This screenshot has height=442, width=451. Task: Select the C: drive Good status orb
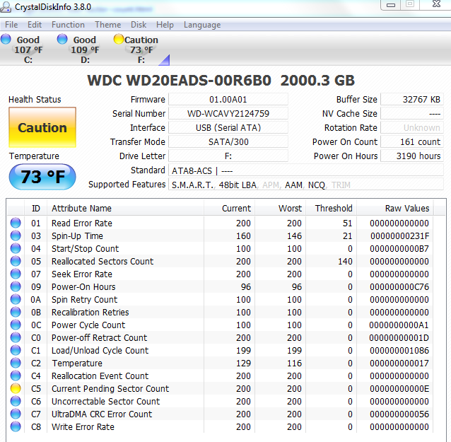click(x=6, y=40)
